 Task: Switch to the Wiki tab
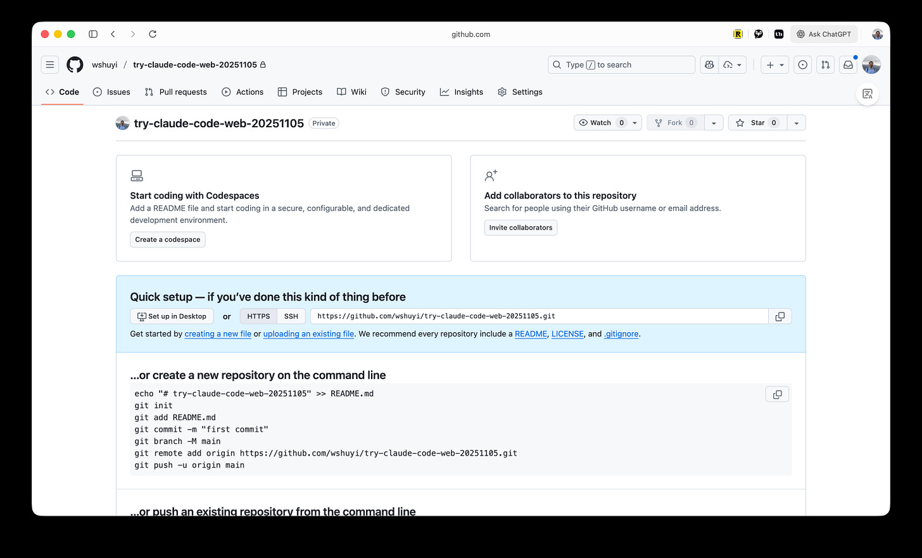click(x=351, y=92)
